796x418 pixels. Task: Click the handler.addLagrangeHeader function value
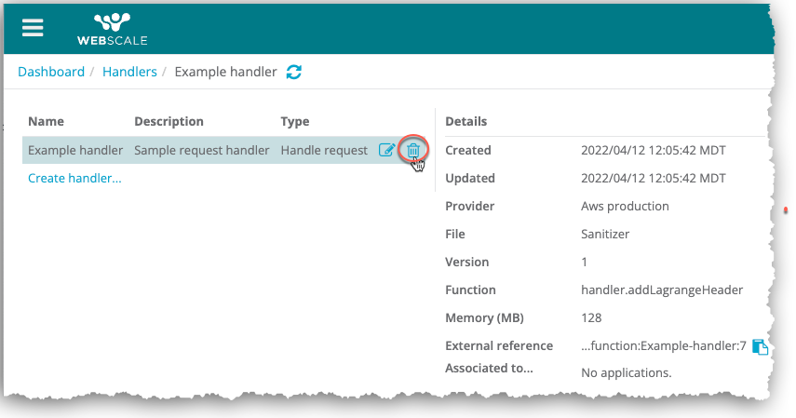661,290
